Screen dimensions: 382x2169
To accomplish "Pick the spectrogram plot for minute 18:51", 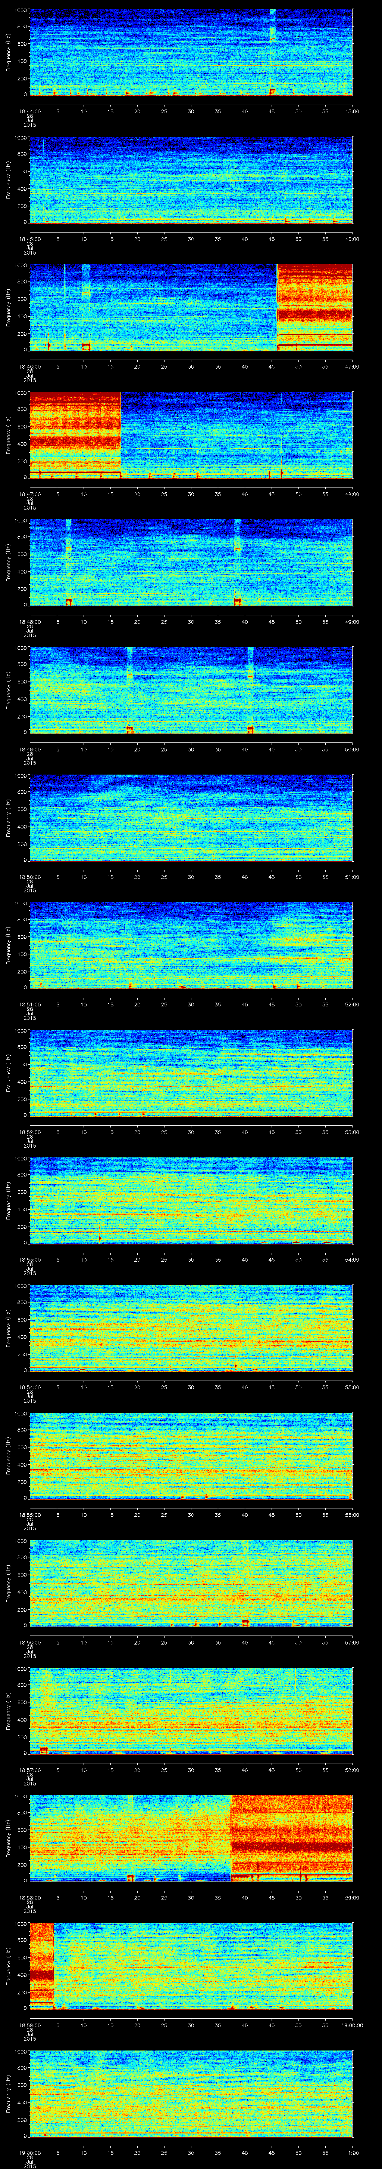I will coord(191,945).
